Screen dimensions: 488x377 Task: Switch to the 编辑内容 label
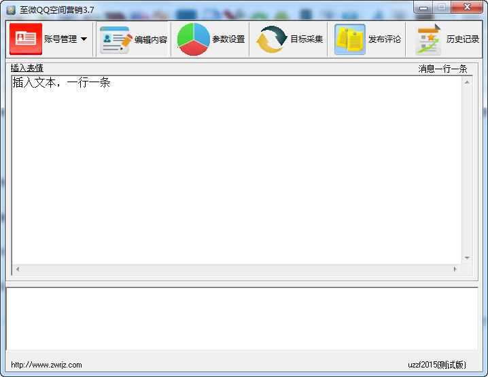[x=151, y=40]
